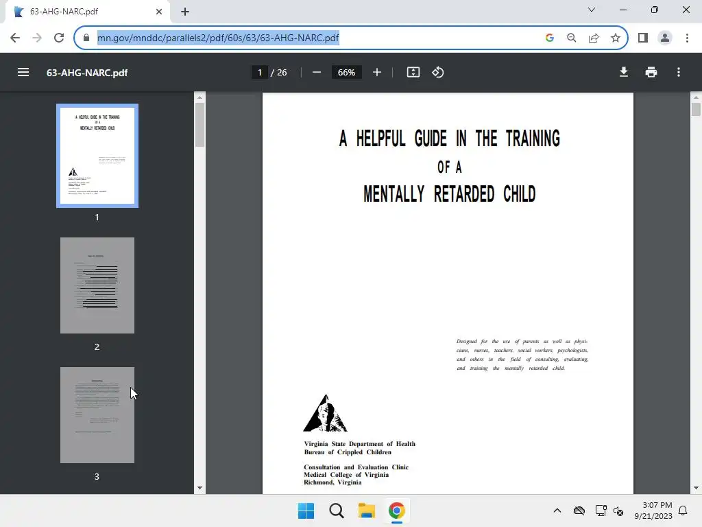Click the 'Virginia State Department of Health' text

[x=359, y=444]
